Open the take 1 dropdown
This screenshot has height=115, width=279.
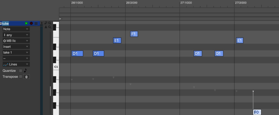pos(16,52)
